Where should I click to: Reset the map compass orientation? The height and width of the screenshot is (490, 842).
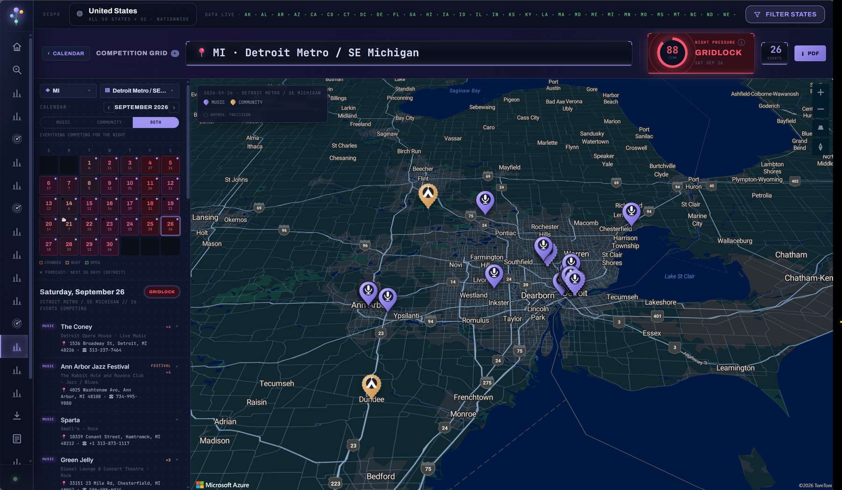[x=820, y=147]
